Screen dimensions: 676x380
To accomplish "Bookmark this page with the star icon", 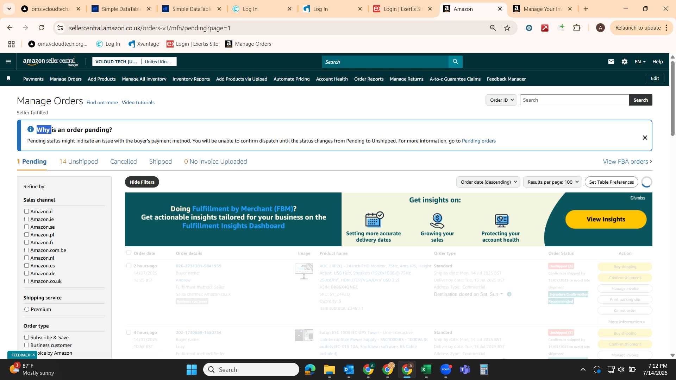I will [507, 28].
